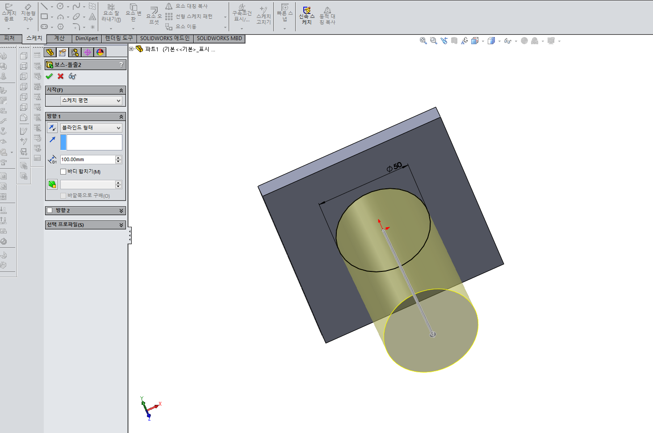Open the DimXpert tab
The image size is (653, 433).
coord(87,38)
